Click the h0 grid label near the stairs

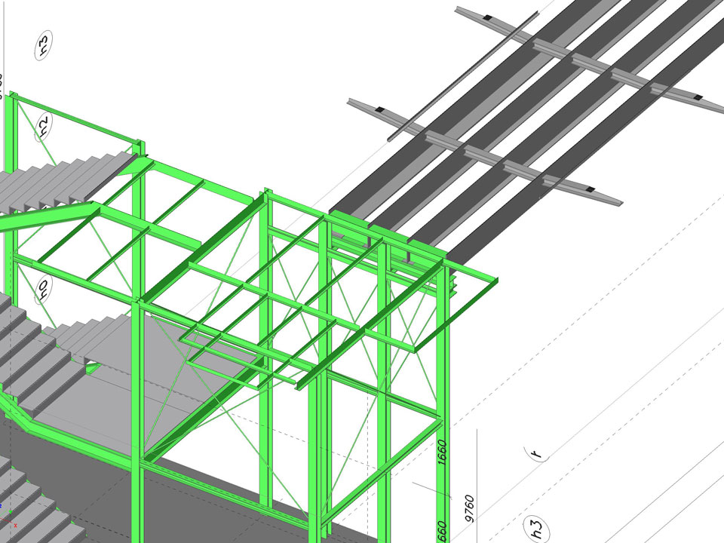coord(43,288)
